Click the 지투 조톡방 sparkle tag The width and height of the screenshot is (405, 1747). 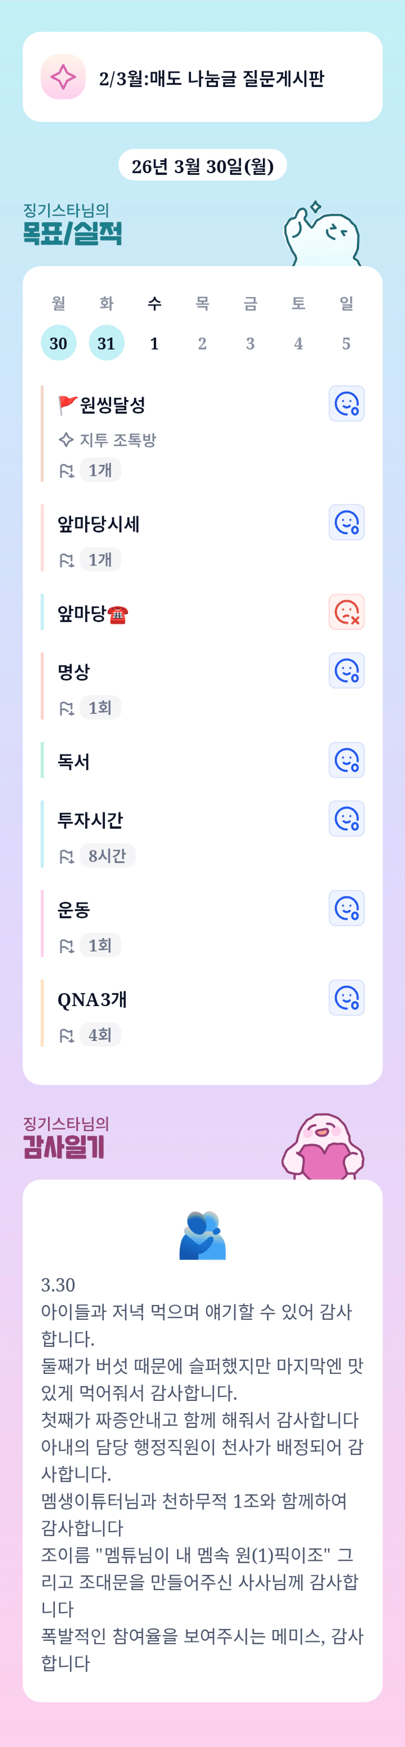108,440
